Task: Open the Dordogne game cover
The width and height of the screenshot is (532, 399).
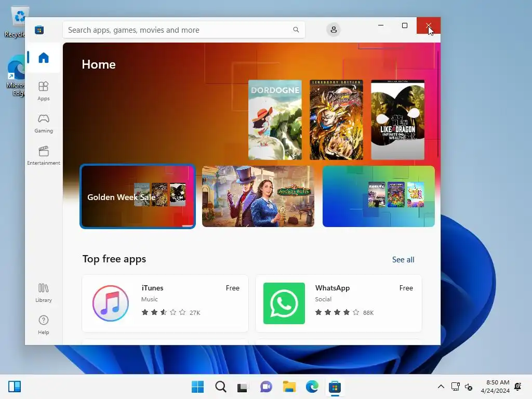Action: [x=275, y=120]
